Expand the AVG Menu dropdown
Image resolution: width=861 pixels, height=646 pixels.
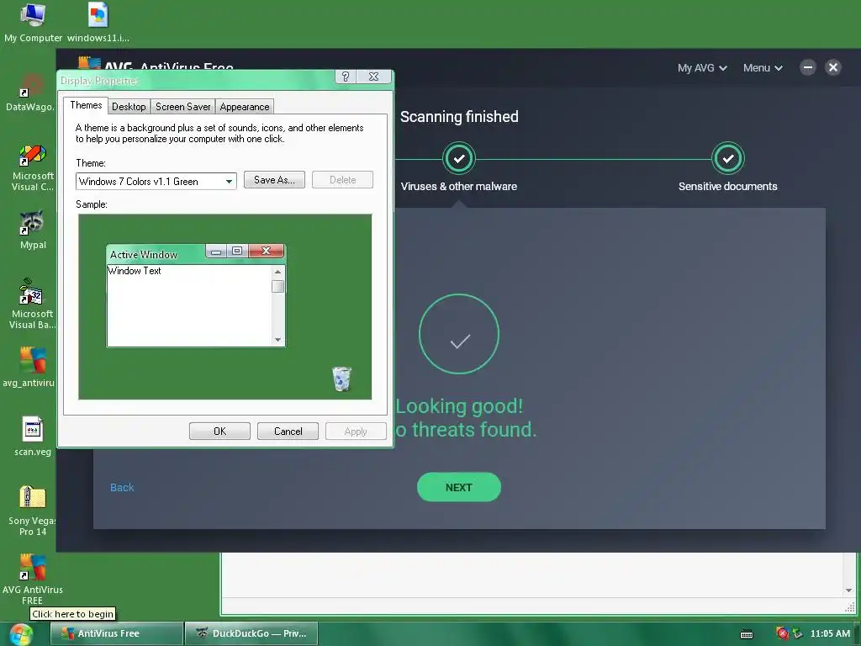pyautogui.click(x=763, y=68)
